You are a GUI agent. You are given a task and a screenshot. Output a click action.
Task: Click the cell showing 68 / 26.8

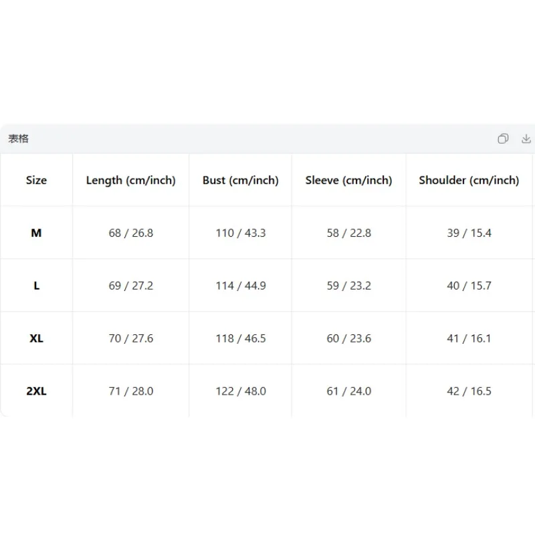(x=130, y=233)
